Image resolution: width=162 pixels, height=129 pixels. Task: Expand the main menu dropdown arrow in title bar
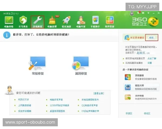148,13
